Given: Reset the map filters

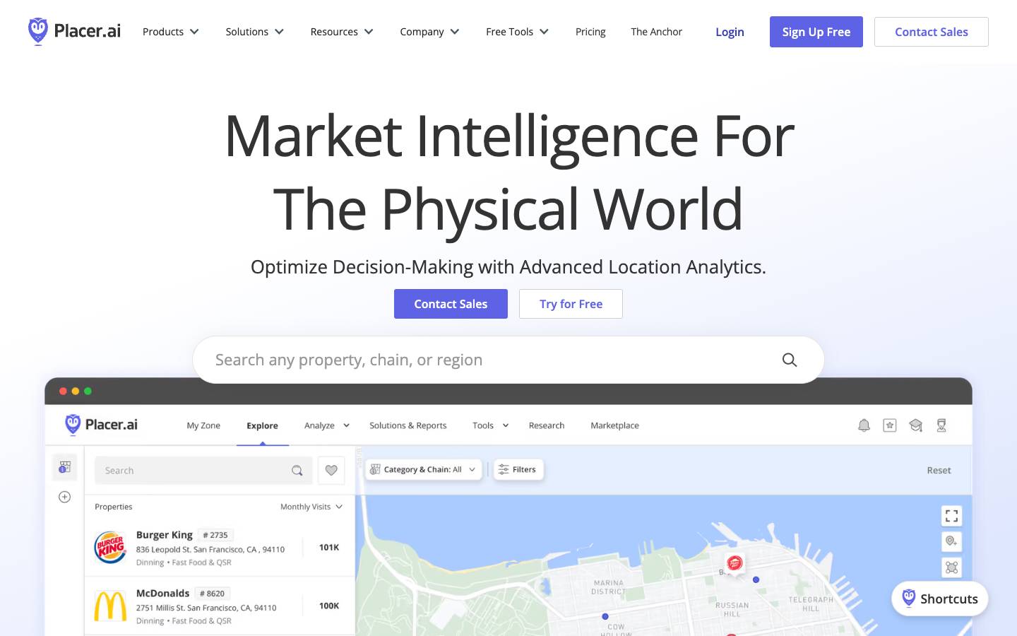Looking at the screenshot, I should [939, 470].
